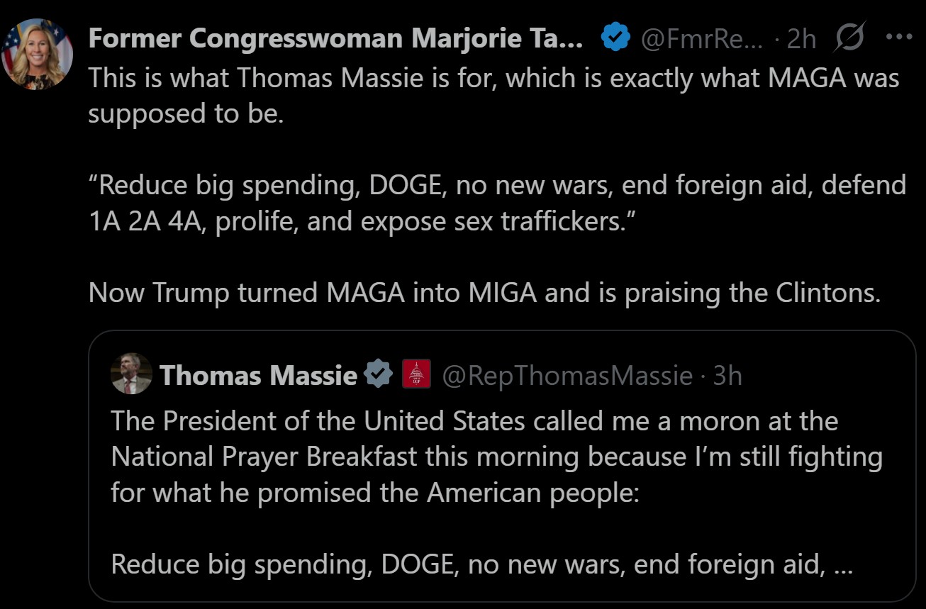Viewport: 926px width, 609px height.
Task: Click the 3h timestamp on quoted post
Action: coord(727,375)
